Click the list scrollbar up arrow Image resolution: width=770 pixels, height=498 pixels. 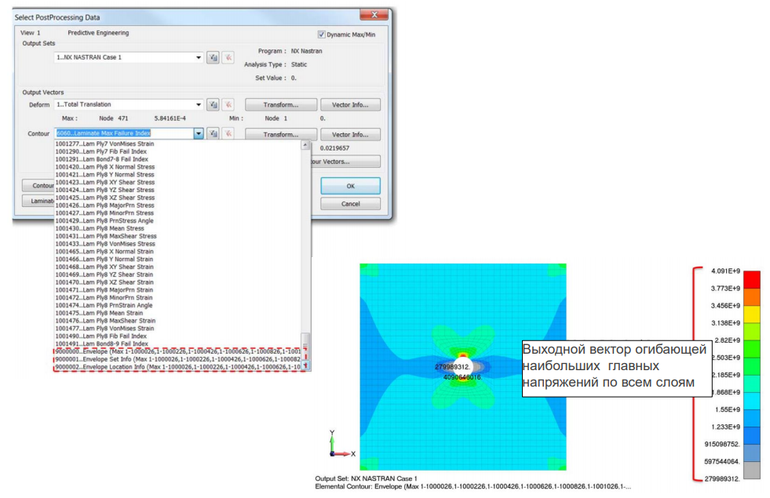[305, 145]
